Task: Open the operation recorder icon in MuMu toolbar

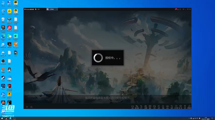Action: [137, 106]
